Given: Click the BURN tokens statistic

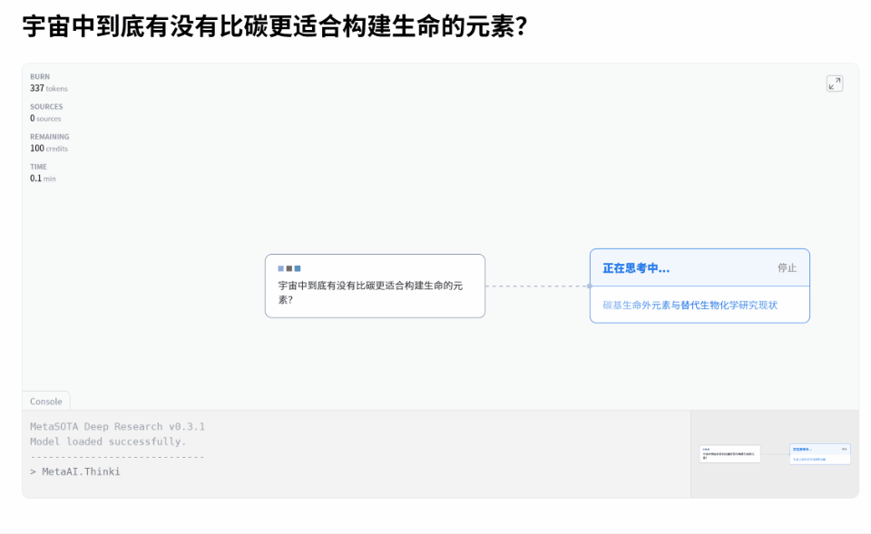Looking at the screenshot, I should 48,83.
